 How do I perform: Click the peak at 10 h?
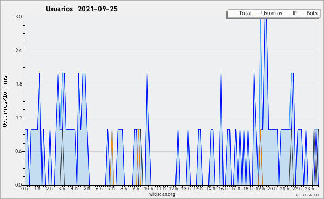pyautogui.click(x=147, y=73)
